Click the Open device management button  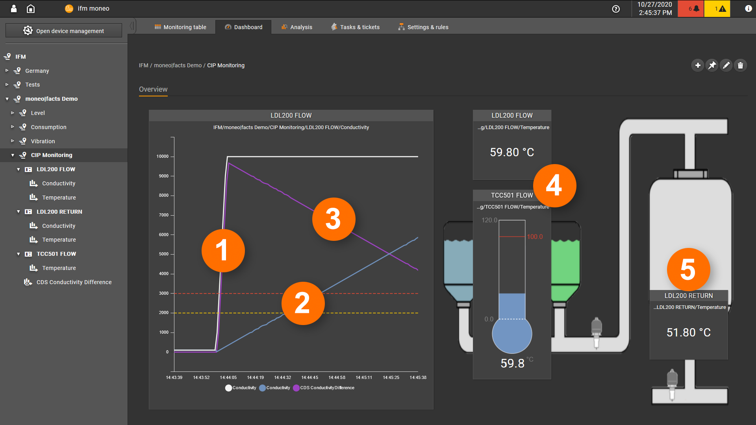[63, 30]
